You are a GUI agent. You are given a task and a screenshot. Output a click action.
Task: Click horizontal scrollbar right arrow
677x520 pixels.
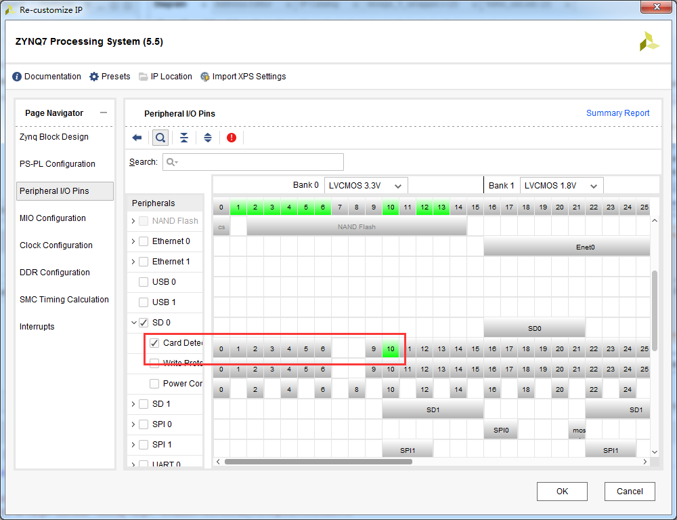tap(645, 462)
